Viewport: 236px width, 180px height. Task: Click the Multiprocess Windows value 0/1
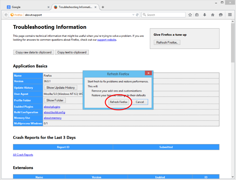pos(46,123)
